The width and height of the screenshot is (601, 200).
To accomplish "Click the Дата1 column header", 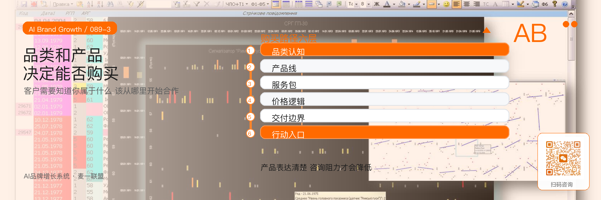I will coord(48,13).
